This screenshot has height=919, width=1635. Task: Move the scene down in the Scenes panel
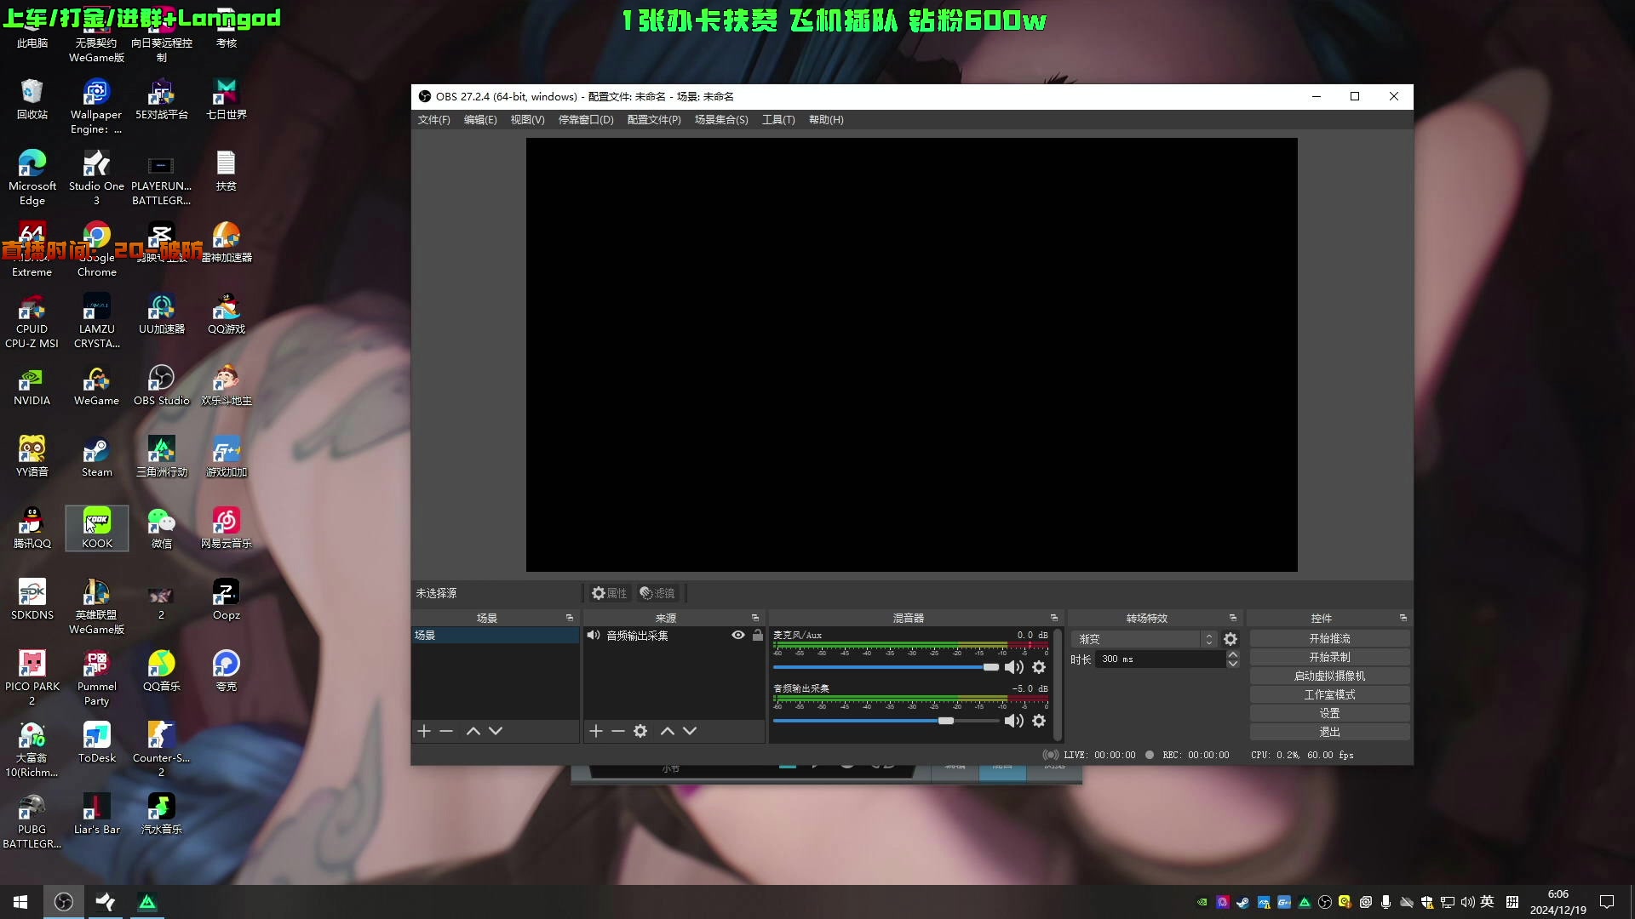pyautogui.click(x=496, y=731)
